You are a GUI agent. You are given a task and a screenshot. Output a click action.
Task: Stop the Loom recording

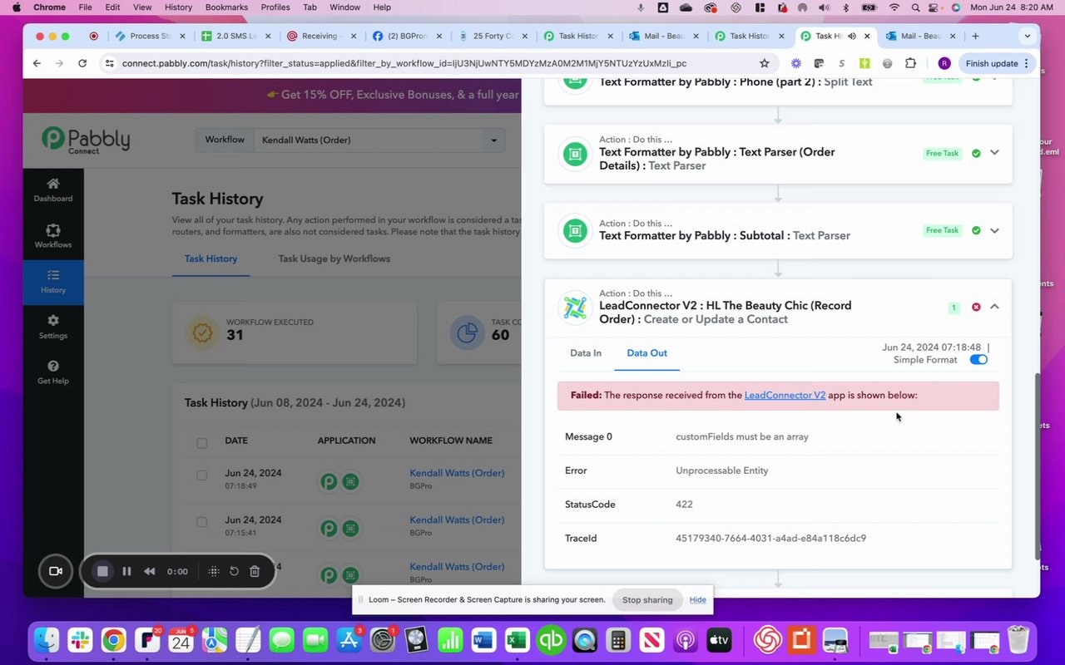pos(102,571)
